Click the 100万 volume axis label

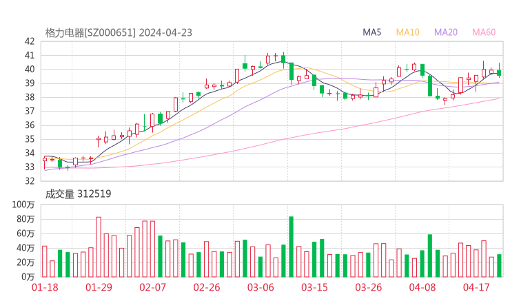23,205
